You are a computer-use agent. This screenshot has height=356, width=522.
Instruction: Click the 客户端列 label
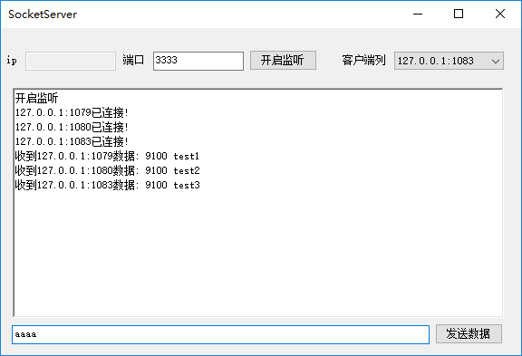[x=363, y=60]
